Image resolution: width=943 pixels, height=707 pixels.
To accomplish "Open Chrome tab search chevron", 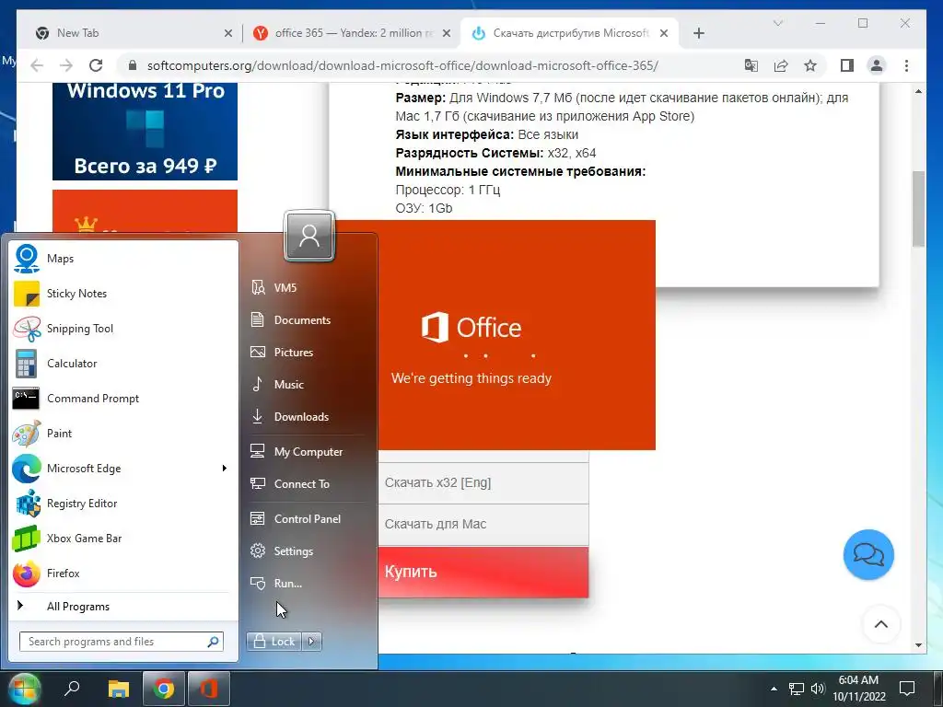I will coord(777,23).
